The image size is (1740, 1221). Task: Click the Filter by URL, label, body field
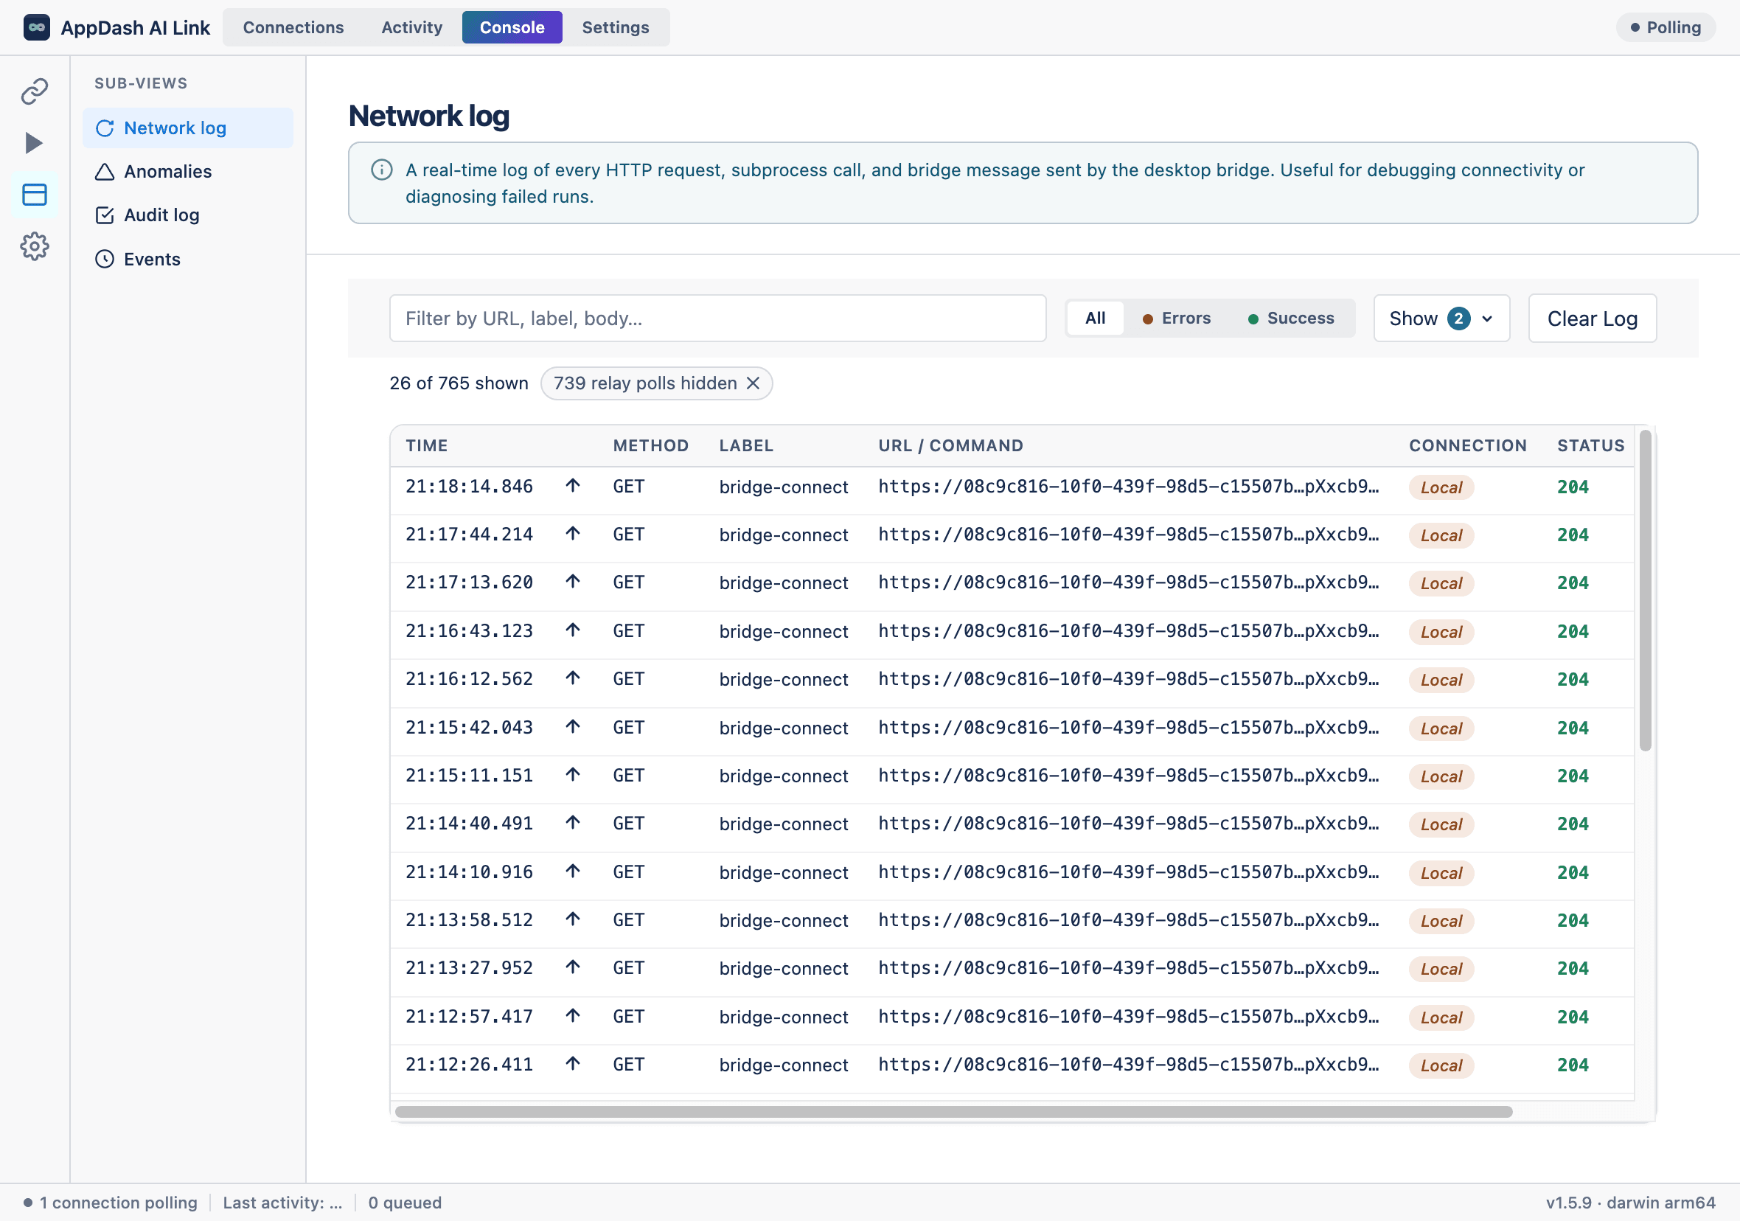[x=717, y=319]
